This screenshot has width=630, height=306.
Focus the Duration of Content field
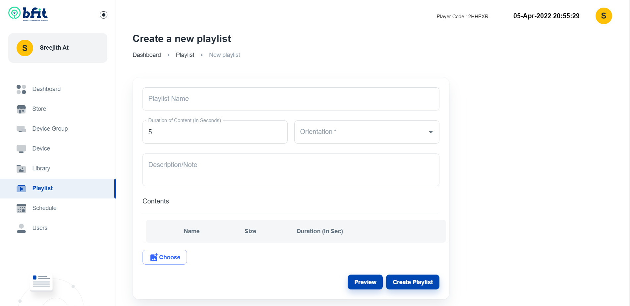(x=215, y=132)
